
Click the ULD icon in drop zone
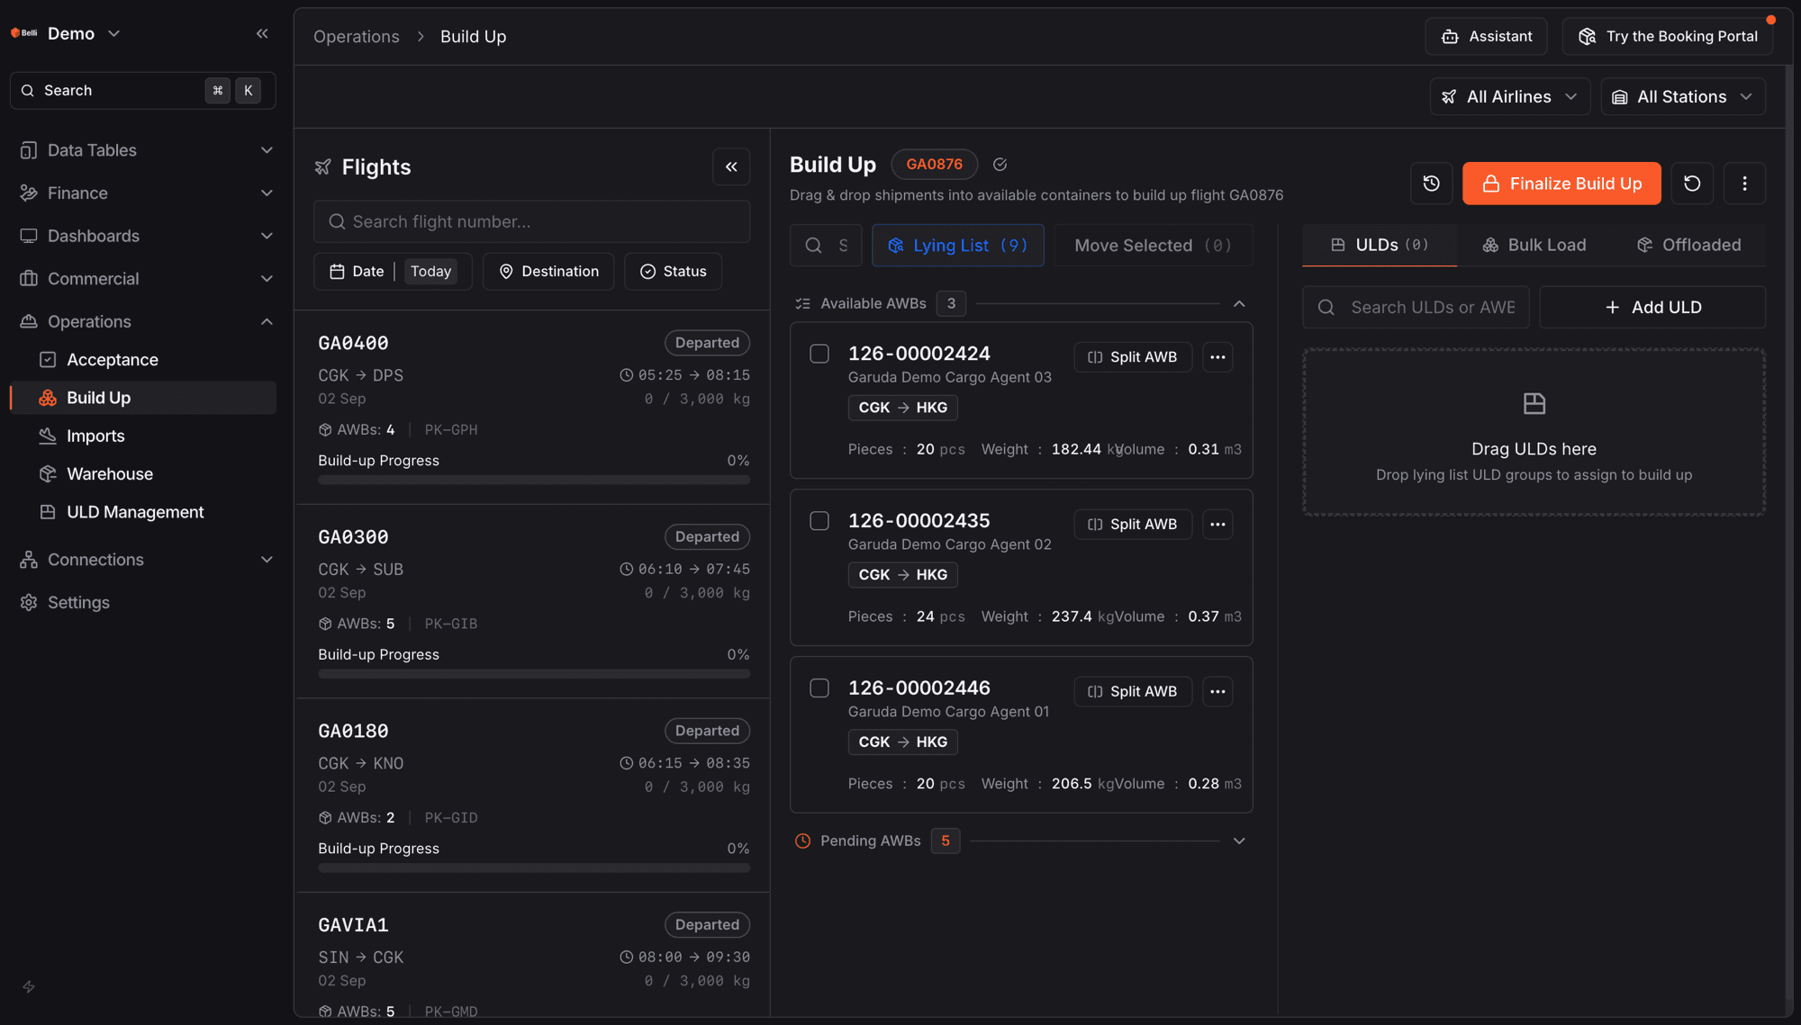1534,404
